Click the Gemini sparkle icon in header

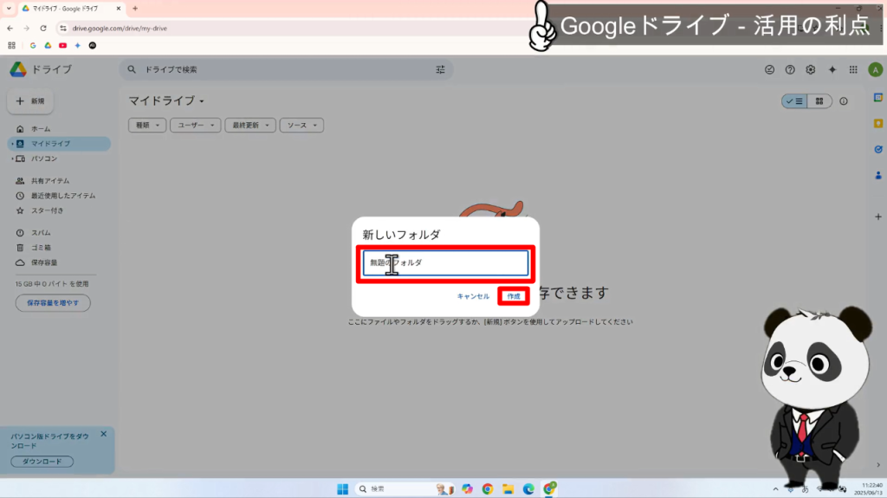tap(832, 69)
